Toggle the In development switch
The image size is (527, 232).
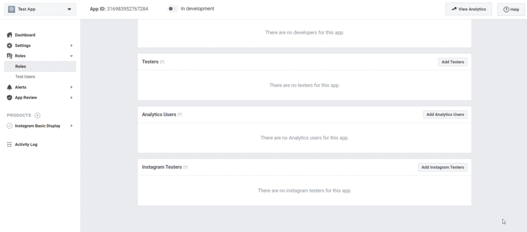click(173, 9)
